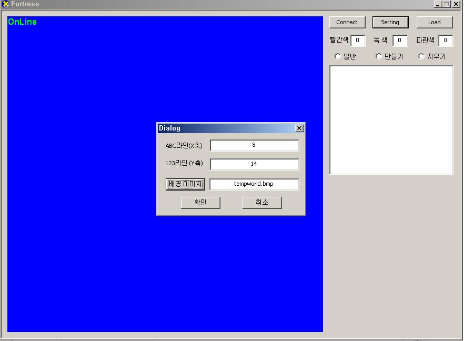Focus the 빨간색 red value field

[358, 40]
